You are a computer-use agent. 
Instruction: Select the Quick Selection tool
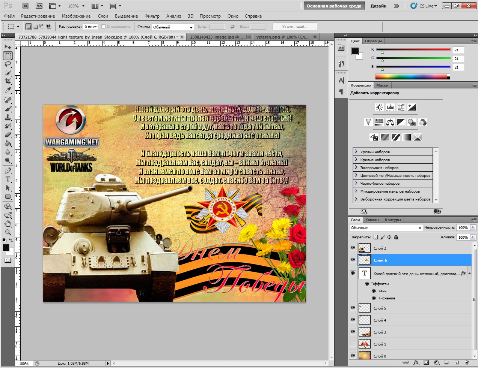coord(8,73)
